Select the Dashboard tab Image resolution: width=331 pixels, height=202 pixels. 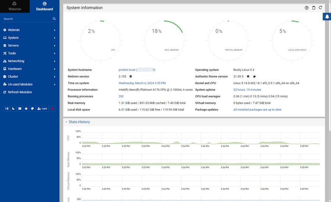(45, 6)
